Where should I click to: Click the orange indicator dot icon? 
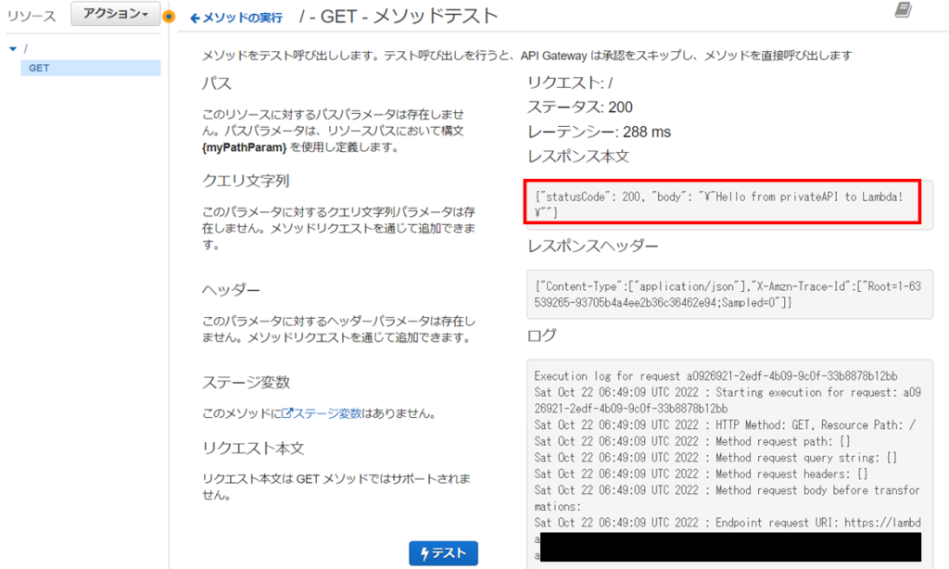coord(169,17)
